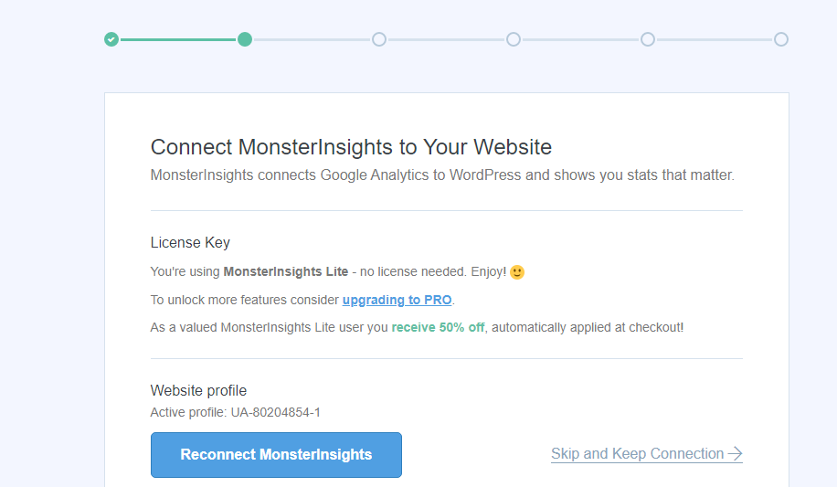Screen dimensions: 837x487
Task: Click the smiley emoji after Enjoy!
Action: coord(517,272)
